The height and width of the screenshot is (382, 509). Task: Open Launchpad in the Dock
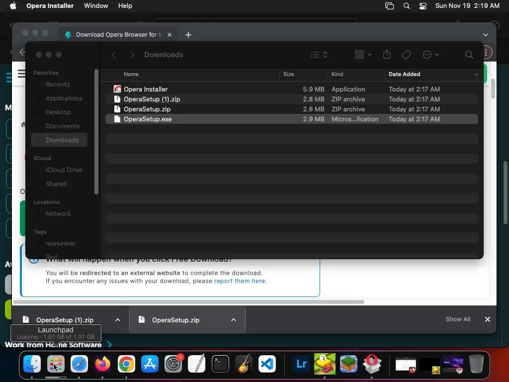pyautogui.click(x=56, y=364)
